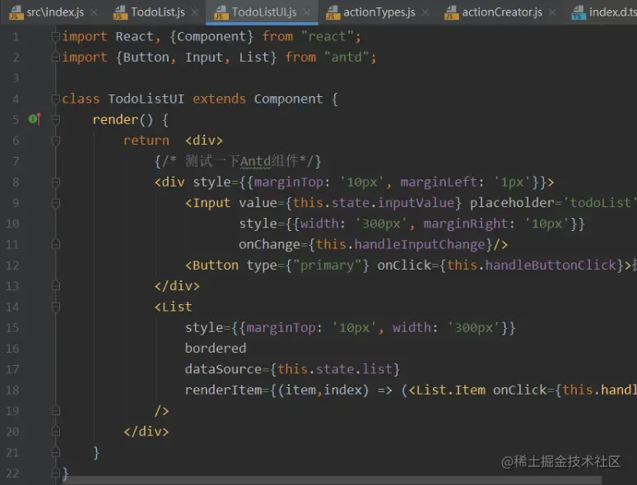Click 'placeholder' attribute on line 9
The height and width of the screenshot is (485, 637).
(512, 202)
